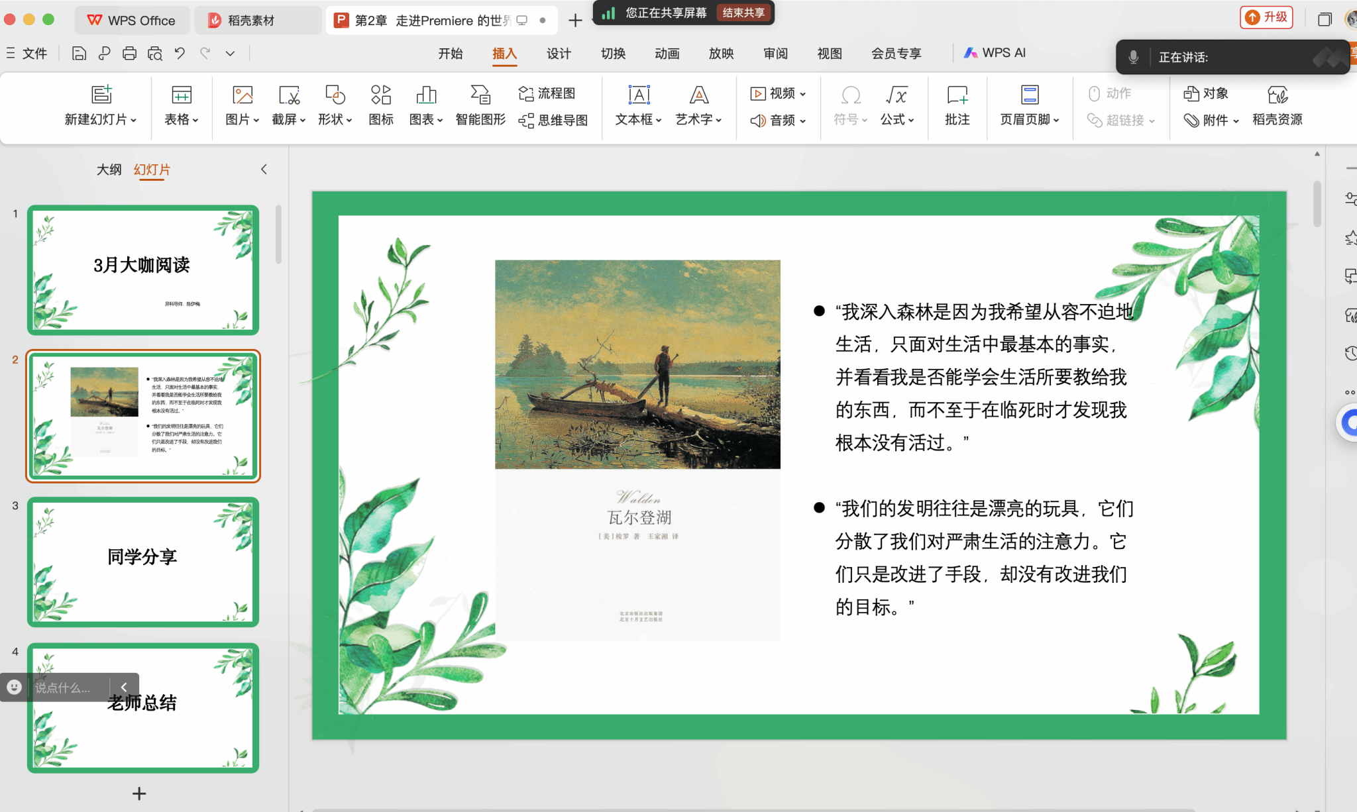Expand the 图片 dropdown arrow

point(256,120)
